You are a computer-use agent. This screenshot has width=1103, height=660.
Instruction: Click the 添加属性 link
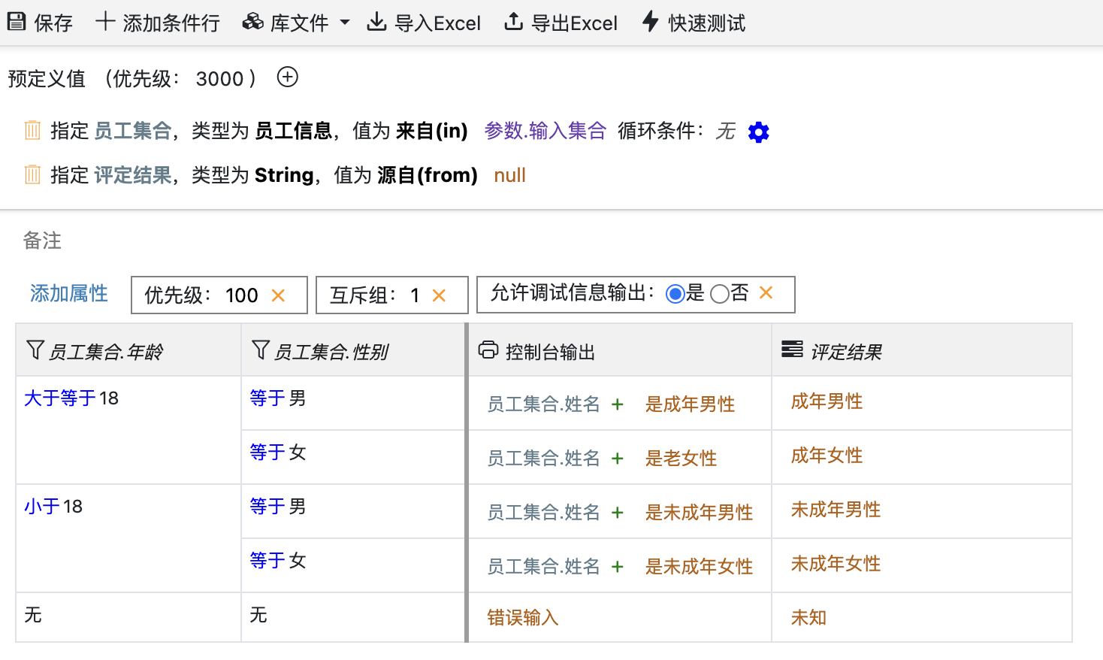(69, 293)
